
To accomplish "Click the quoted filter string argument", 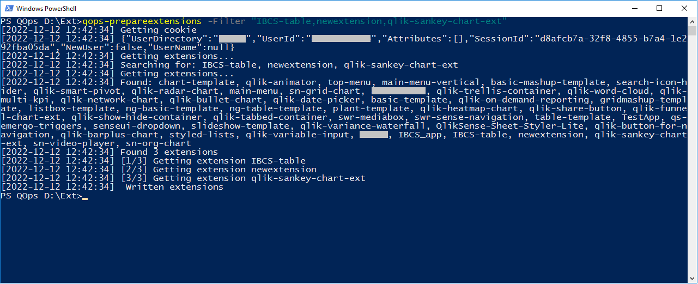I will click(379, 21).
